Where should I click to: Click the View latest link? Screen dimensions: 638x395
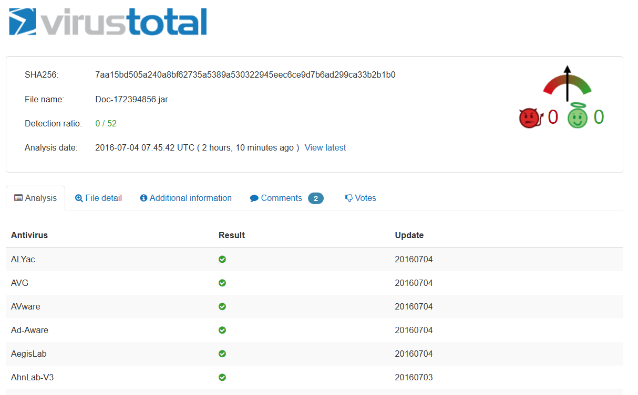click(325, 147)
